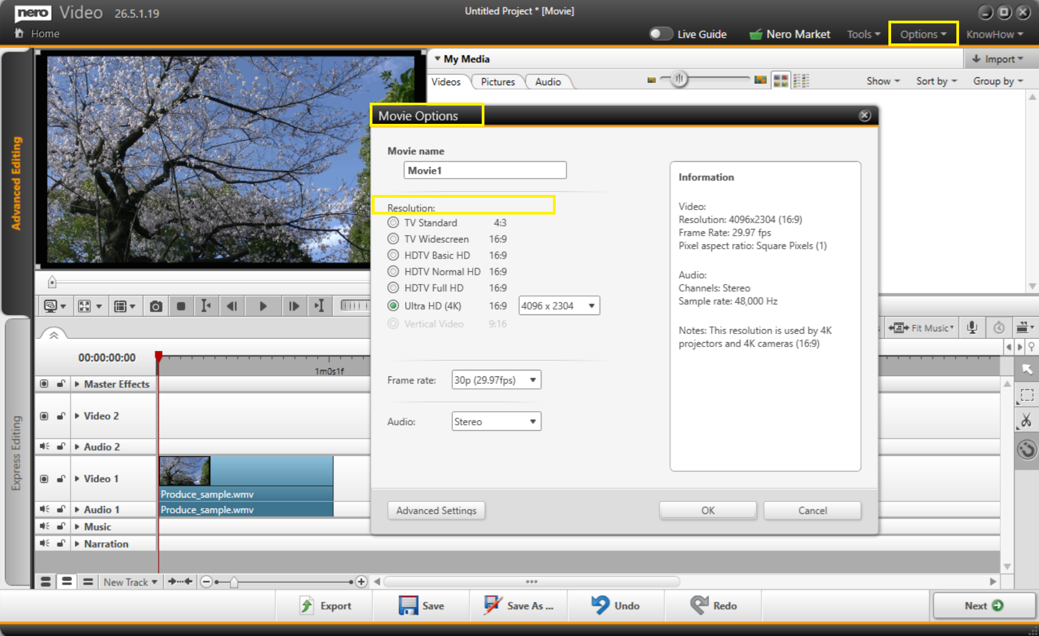Stop playback with the stop button

181,306
